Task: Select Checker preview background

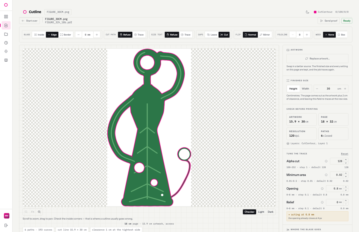Action: coord(250,212)
